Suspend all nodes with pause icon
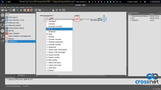This screenshot has width=161, height=90. (x=25, y=10)
